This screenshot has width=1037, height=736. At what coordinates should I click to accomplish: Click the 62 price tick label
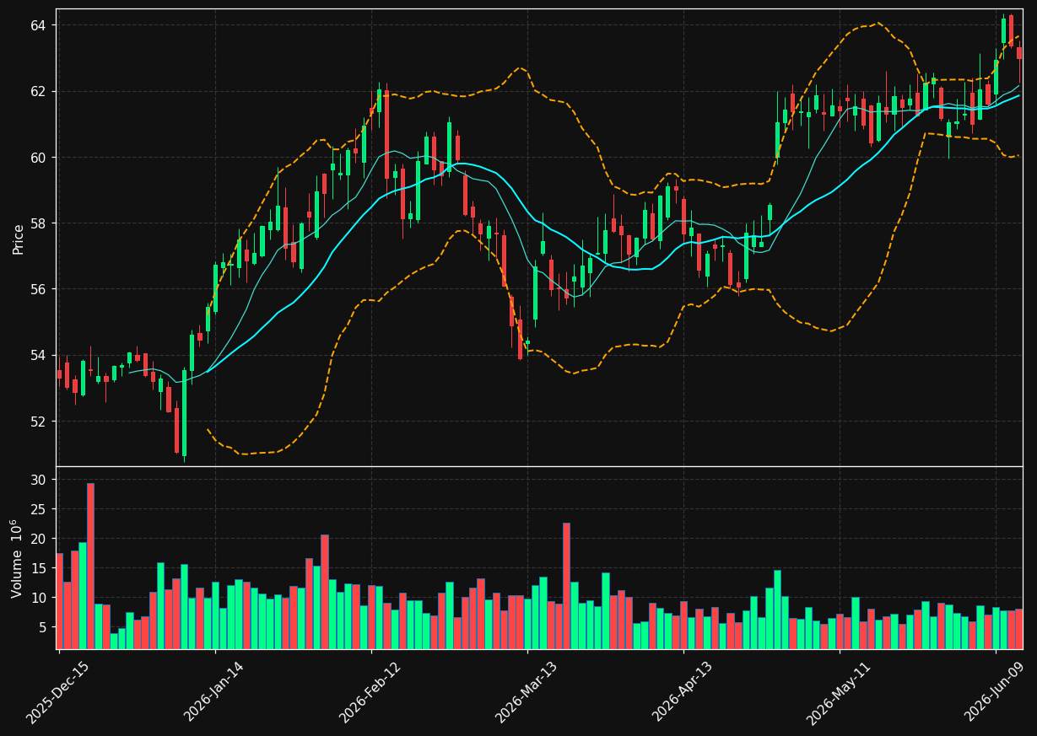click(40, 91)
